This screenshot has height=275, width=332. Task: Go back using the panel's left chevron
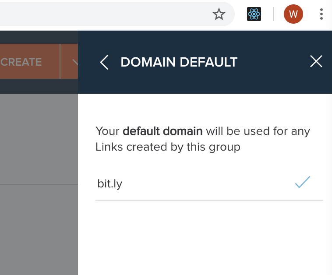click(x=104, y=62)
